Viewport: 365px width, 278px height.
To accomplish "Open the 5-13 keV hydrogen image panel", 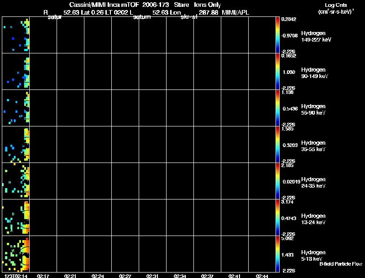I will click(16, 254).
